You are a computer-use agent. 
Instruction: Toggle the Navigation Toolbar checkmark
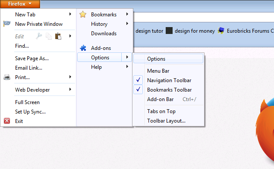click(x=138, y=80)
